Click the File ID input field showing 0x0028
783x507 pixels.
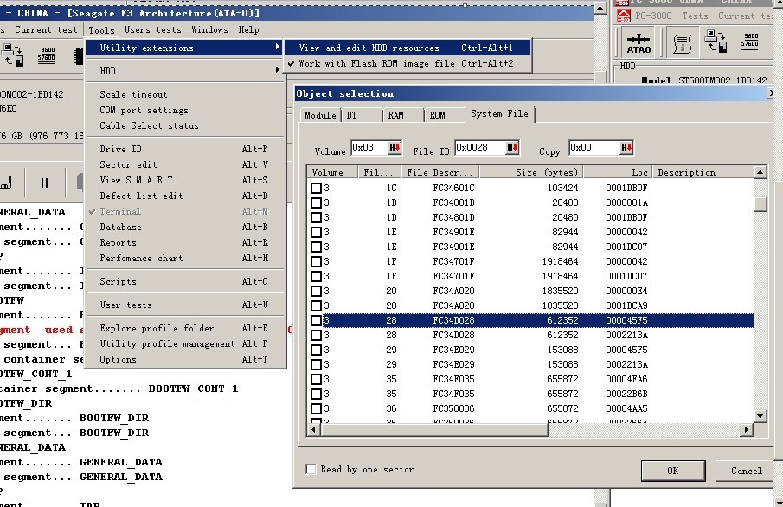[x=480, y=147]
